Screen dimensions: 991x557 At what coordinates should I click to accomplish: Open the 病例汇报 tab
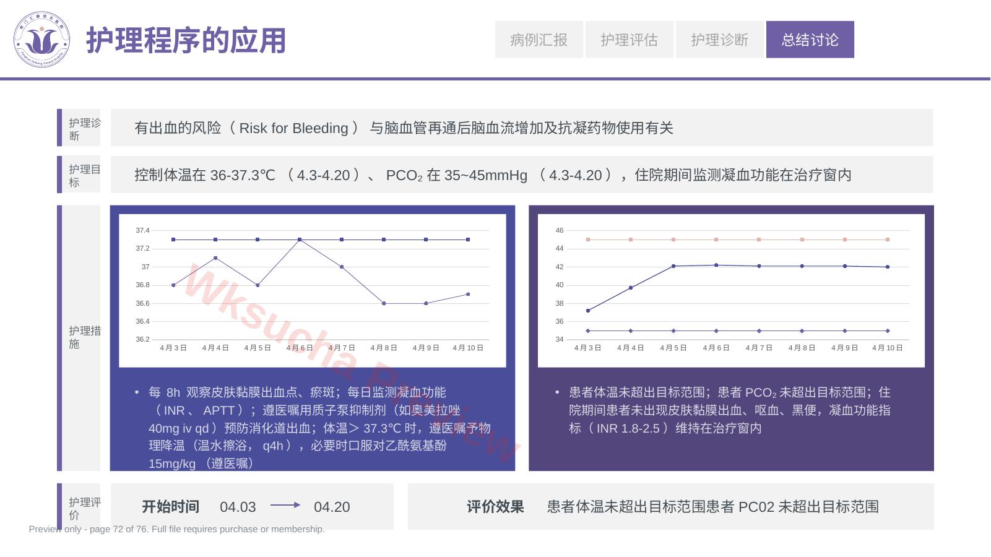click(539, 40)
